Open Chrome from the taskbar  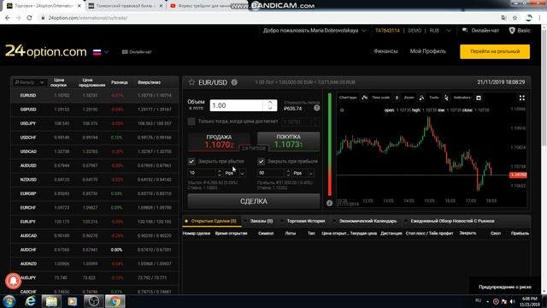click(x=115, y=301)
